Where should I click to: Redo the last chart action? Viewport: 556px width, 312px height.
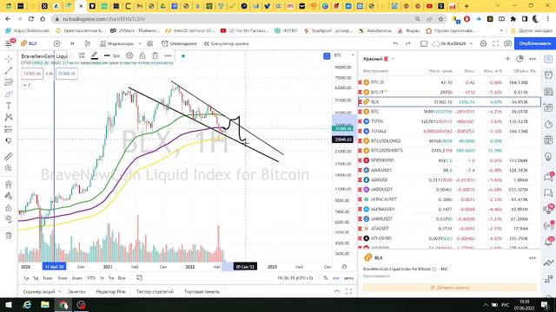tap(408, 43)
